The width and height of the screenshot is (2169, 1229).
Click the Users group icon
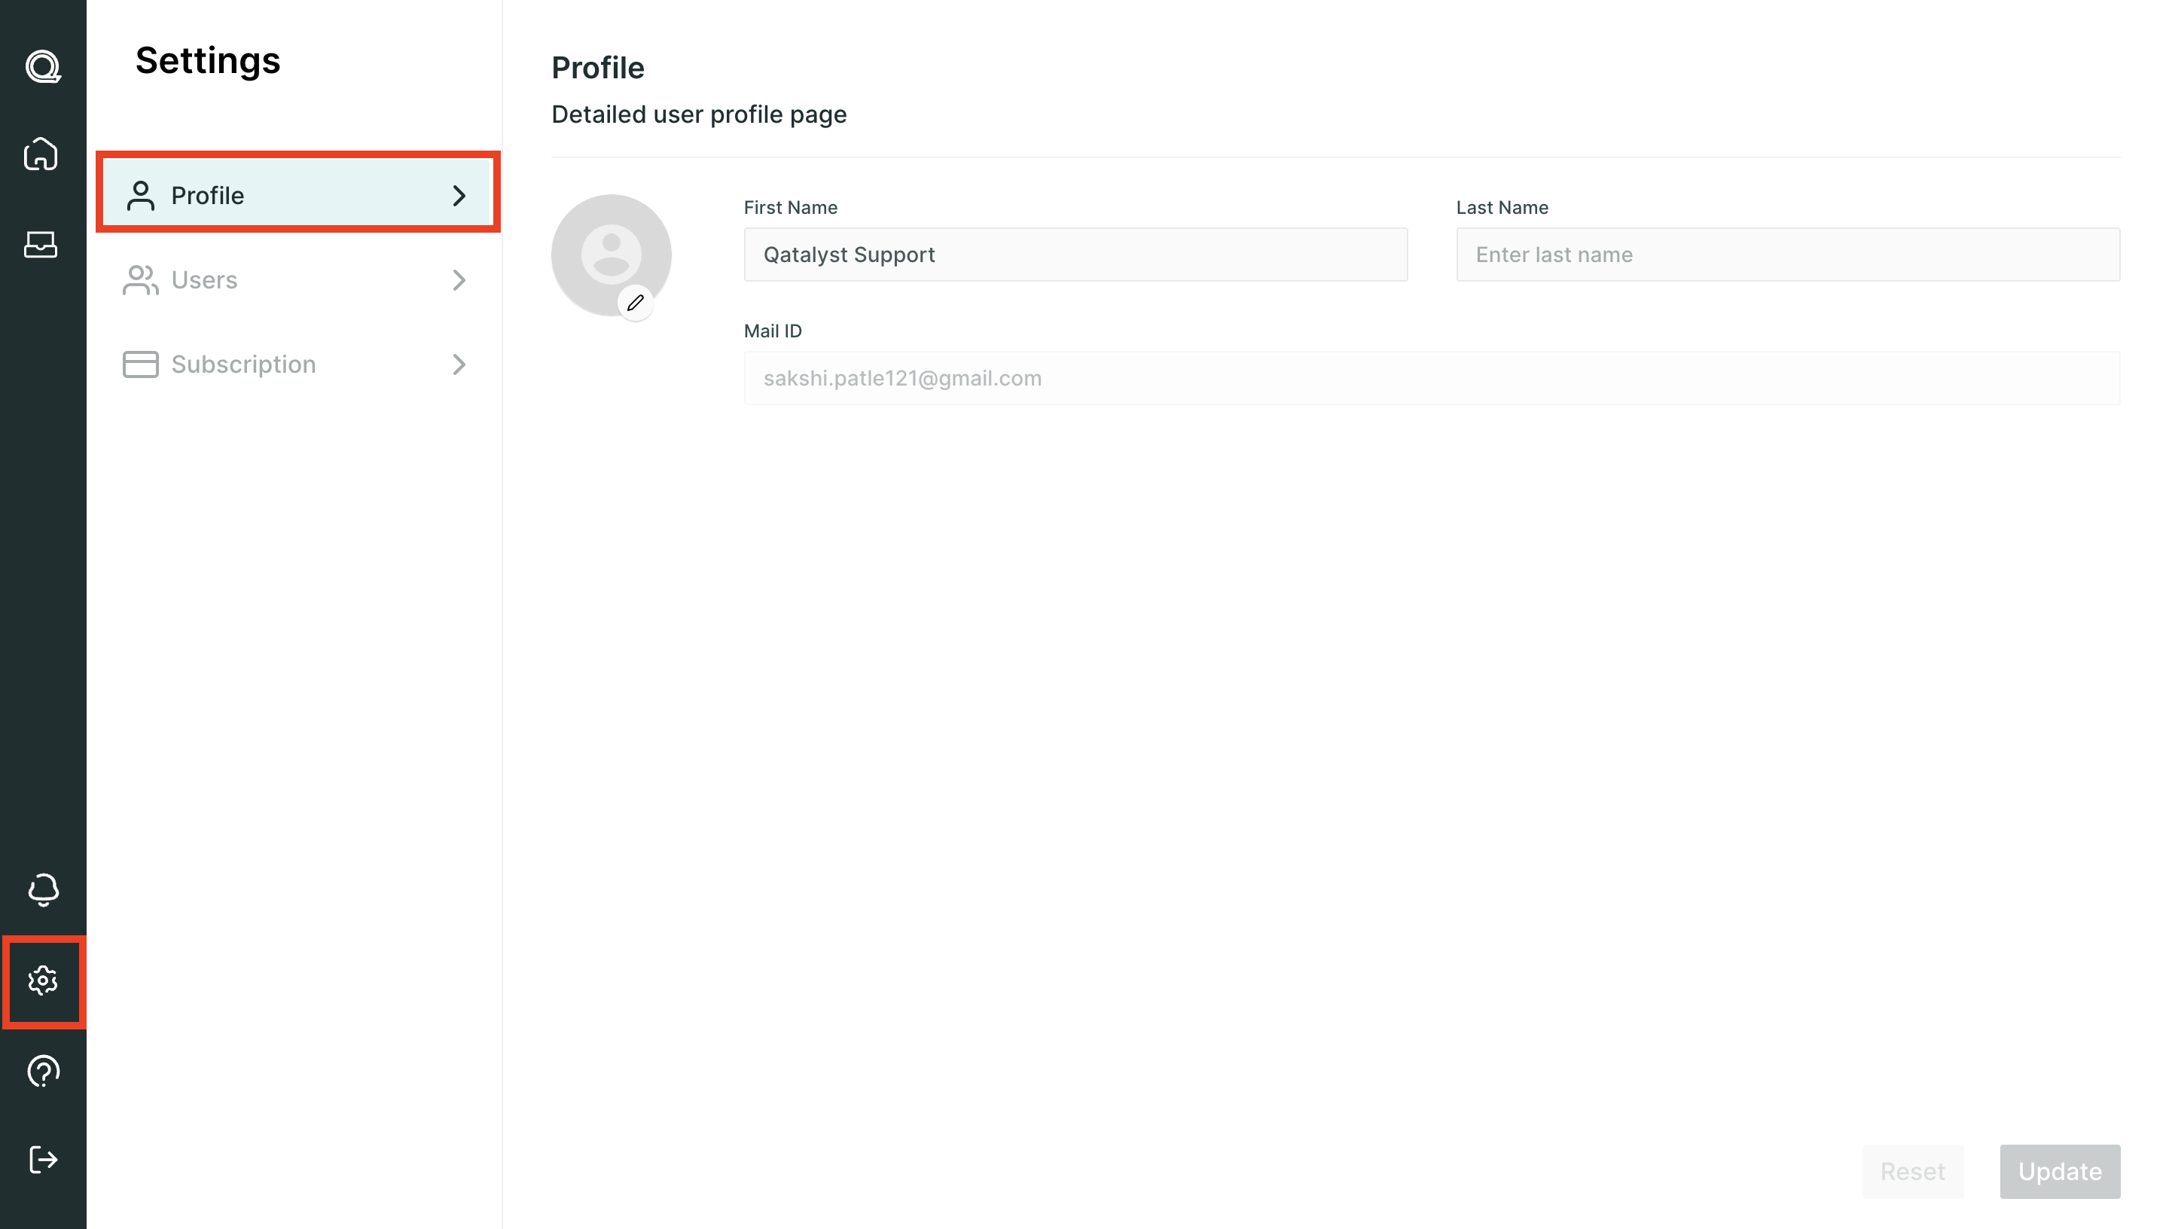(140, 280)
